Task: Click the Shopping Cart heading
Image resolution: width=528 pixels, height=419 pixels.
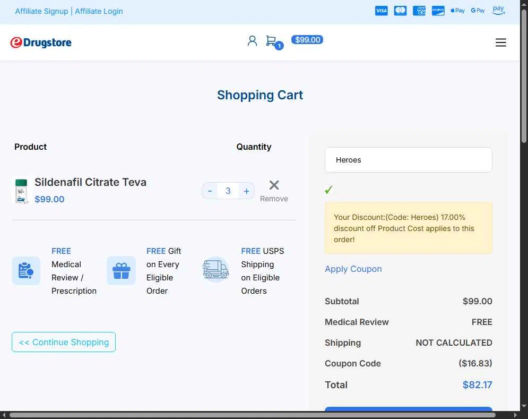Action: 260,95
